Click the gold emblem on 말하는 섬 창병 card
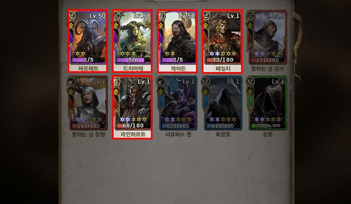 point(71,91)
